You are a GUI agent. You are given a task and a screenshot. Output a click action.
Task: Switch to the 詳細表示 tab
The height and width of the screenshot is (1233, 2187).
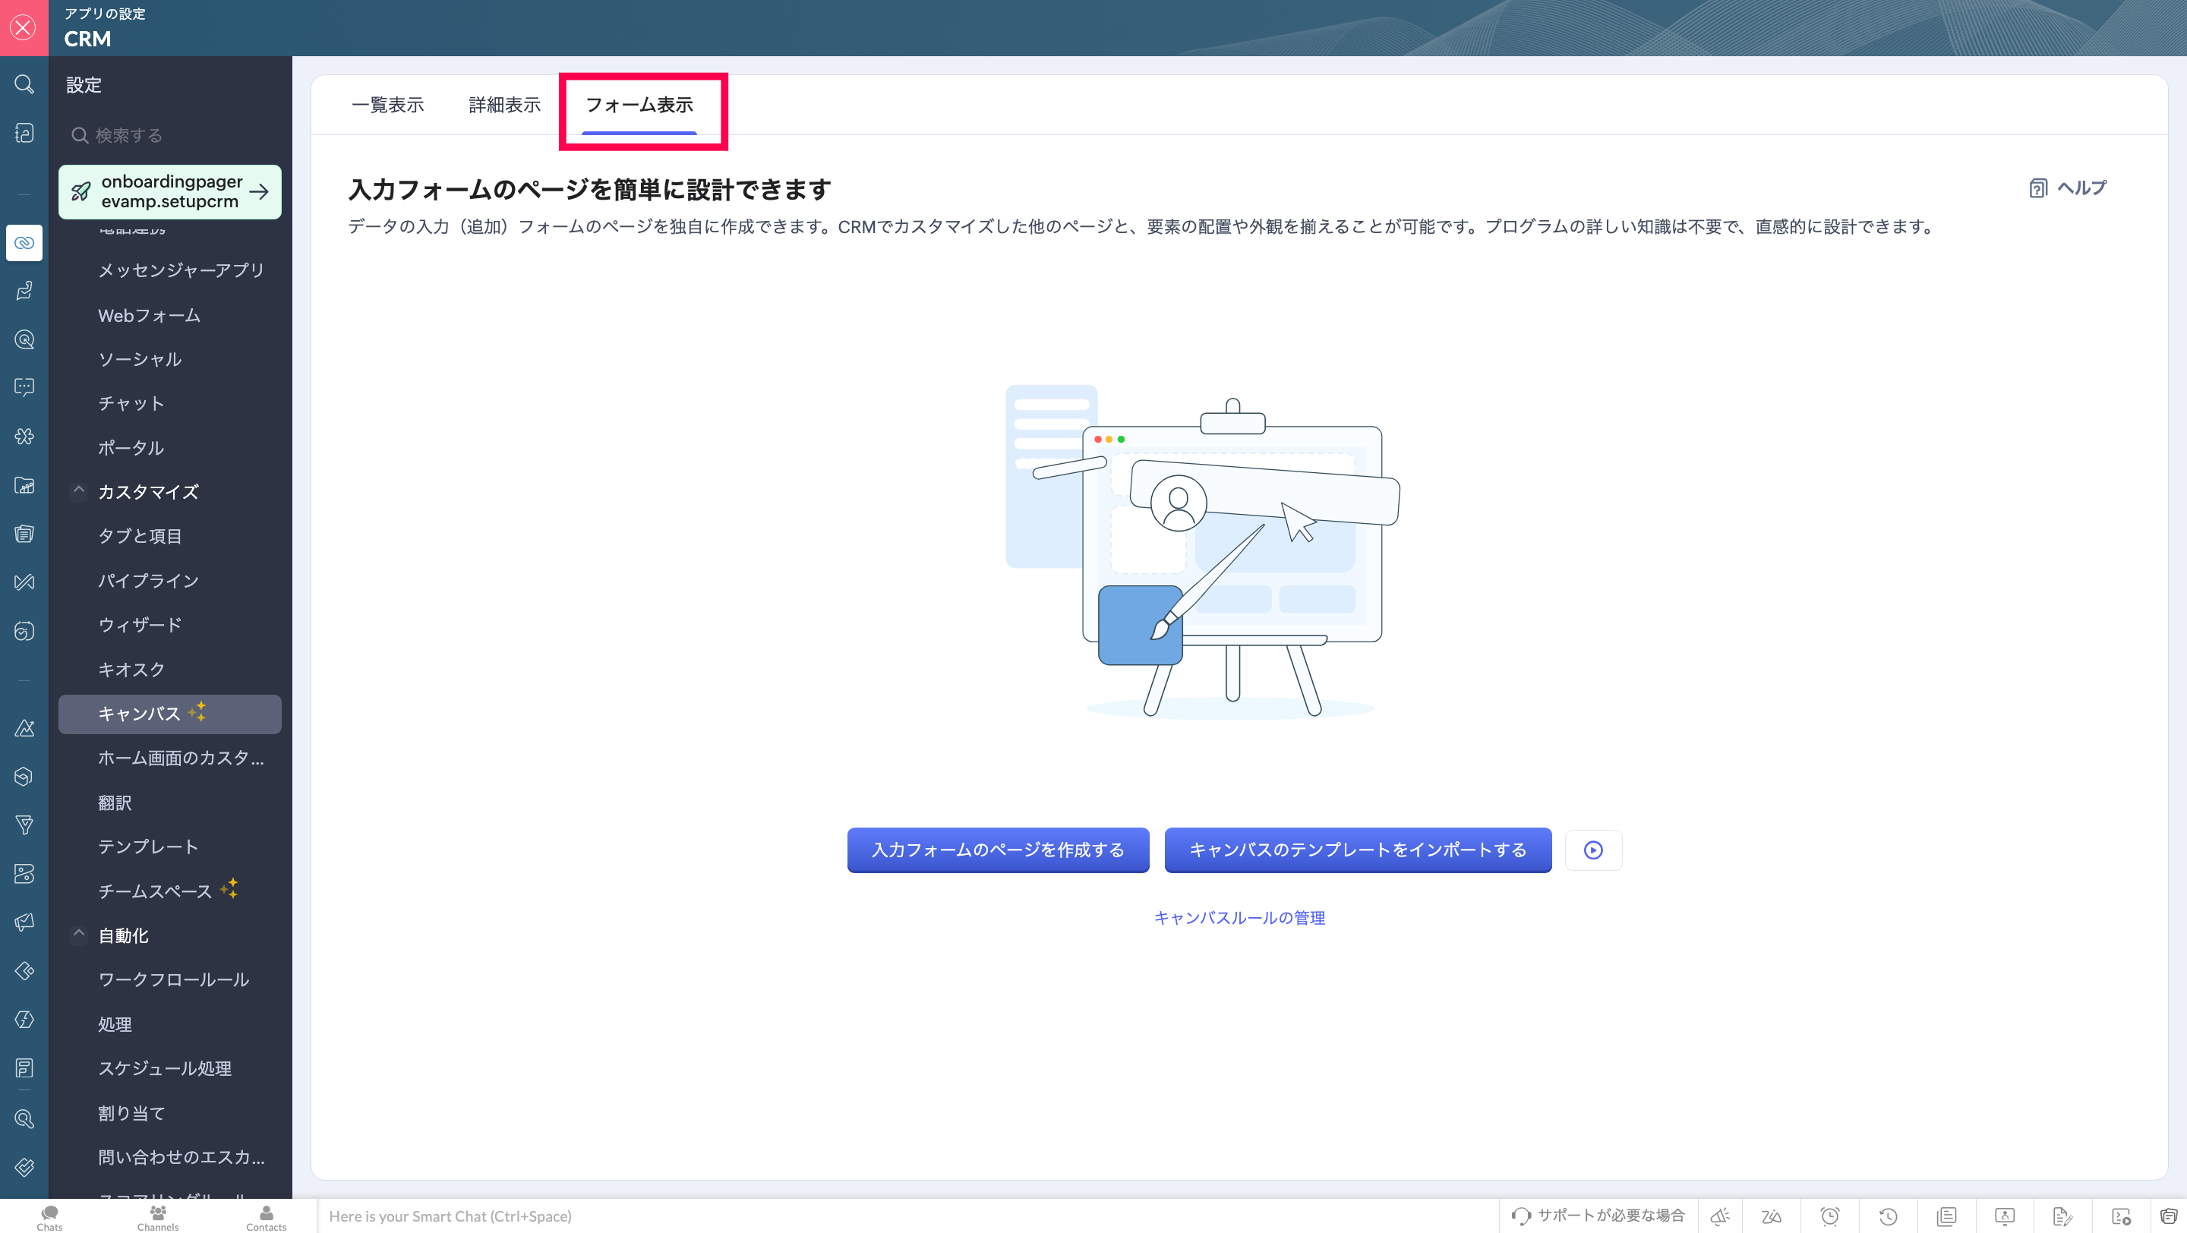point(504,104)
